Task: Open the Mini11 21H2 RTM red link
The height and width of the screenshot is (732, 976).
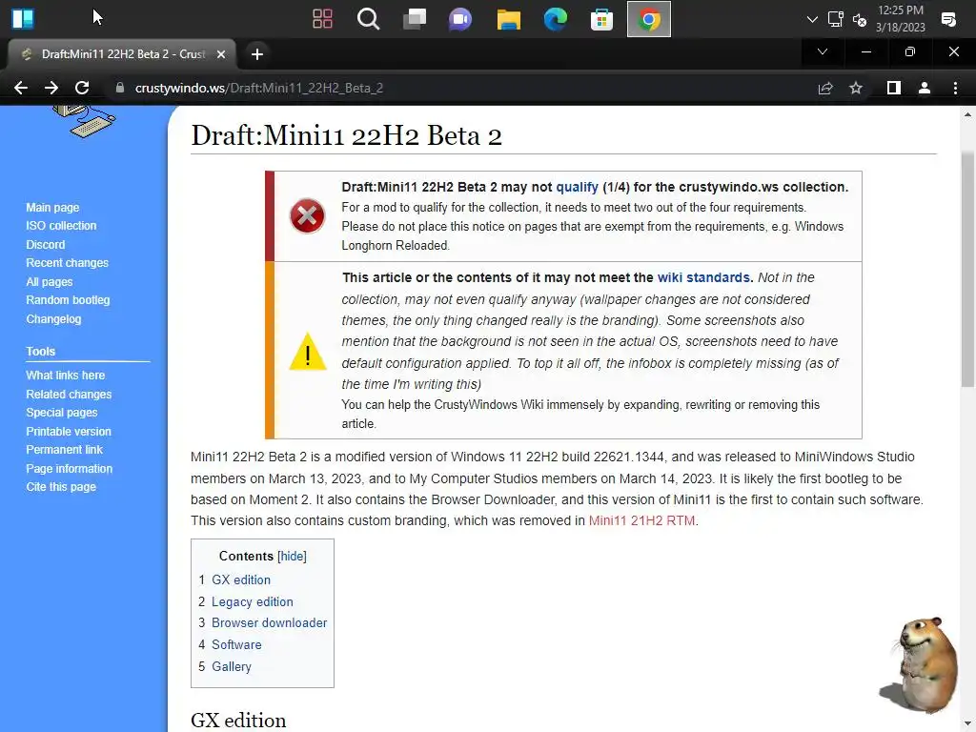Action: 641,520
